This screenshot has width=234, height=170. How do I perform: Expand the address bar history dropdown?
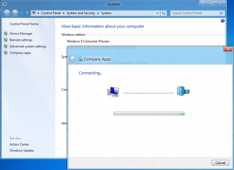(157, 13)
